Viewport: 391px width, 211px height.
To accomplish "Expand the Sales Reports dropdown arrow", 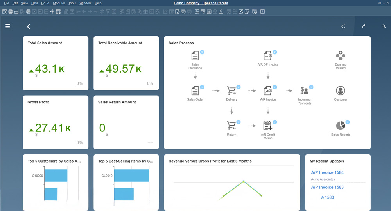I will pyautogui.click(x=348, y=122).
